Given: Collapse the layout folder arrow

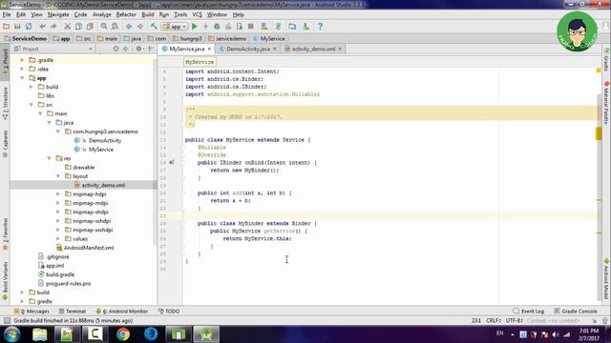Looking at the screenshot, I should click(x=58, y=176).
